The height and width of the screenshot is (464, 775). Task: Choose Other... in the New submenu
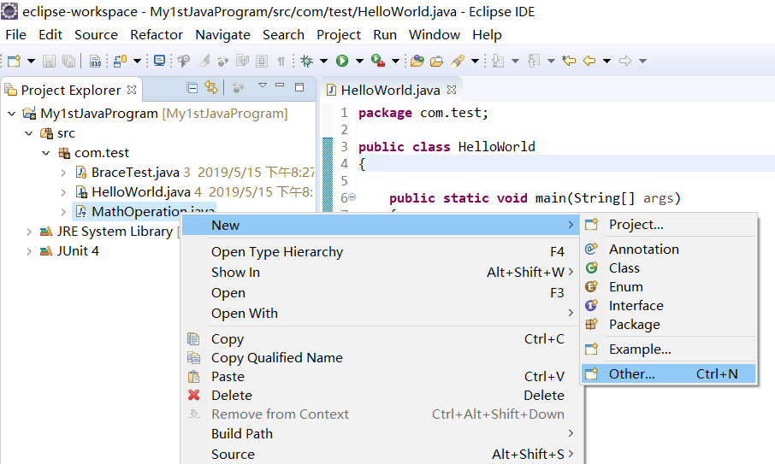click(x=669, y=373)
